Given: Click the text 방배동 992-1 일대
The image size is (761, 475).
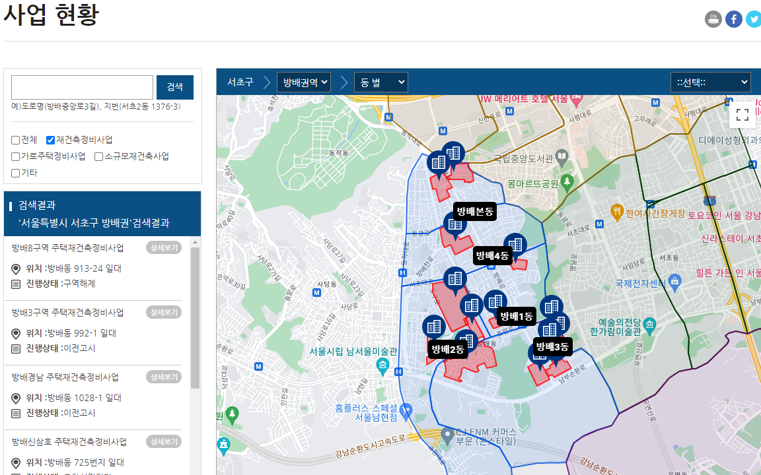Looking at the screenshot, I should pos(81,333).
